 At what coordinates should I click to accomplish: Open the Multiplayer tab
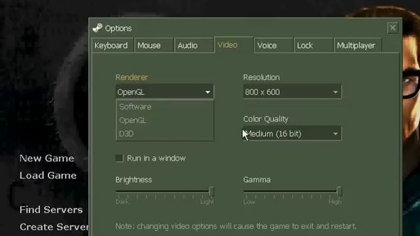point(357,45)
